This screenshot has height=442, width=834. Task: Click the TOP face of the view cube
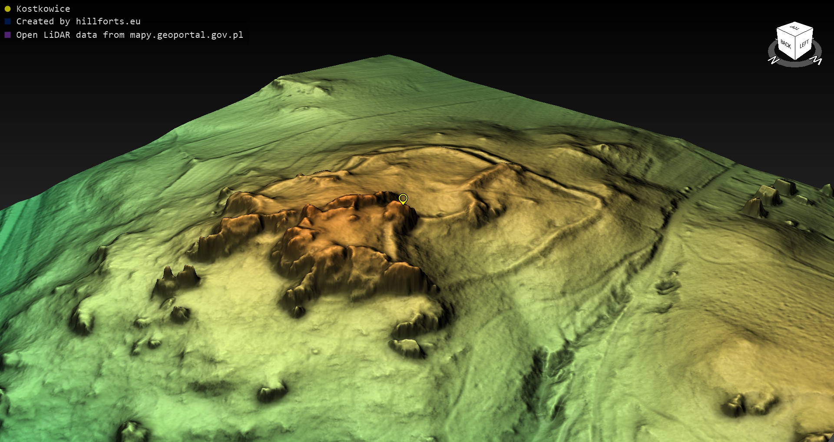[x=794, y=28]
